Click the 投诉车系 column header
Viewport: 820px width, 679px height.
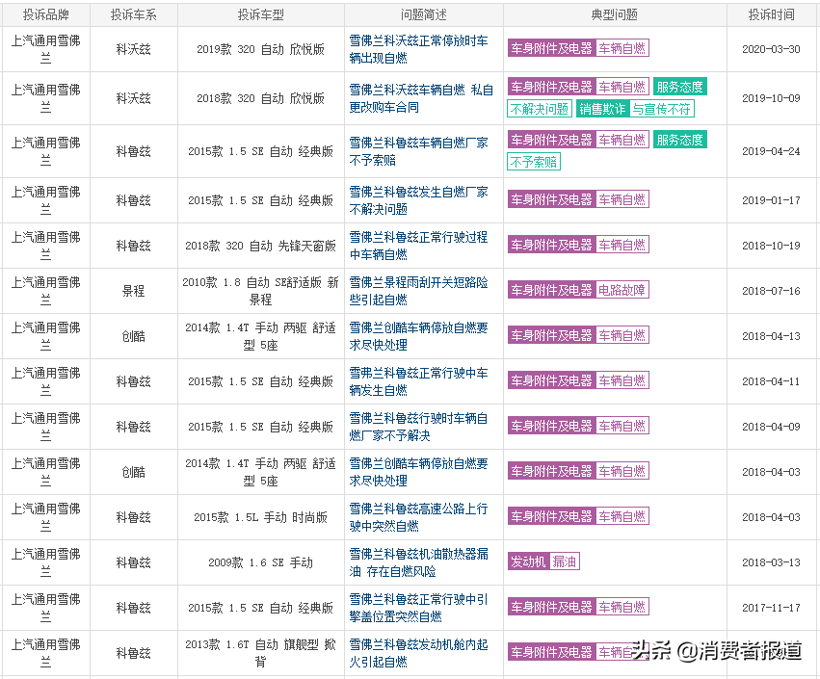coord(133,15)
